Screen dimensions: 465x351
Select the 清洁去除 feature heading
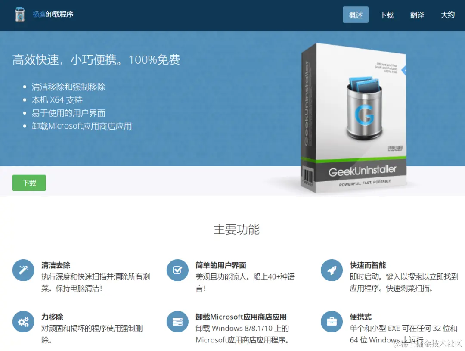[x=56, y=265]
